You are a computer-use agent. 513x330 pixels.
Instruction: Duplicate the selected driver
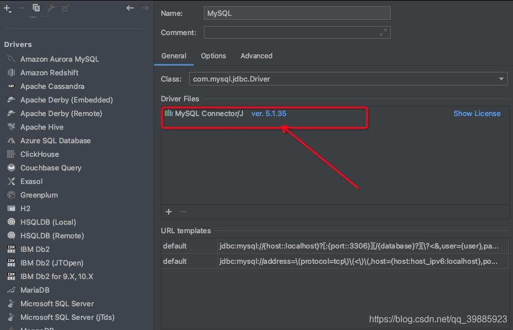36,8
